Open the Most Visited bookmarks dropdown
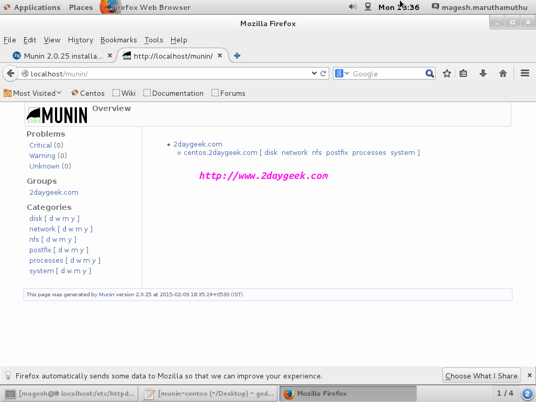 click(32, 93)
